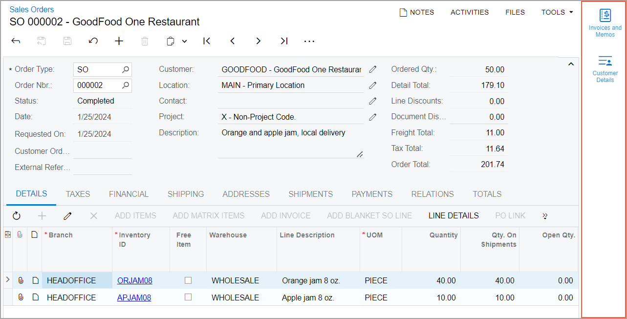Click the Order Nbr. input field

[x=98, y=85]
